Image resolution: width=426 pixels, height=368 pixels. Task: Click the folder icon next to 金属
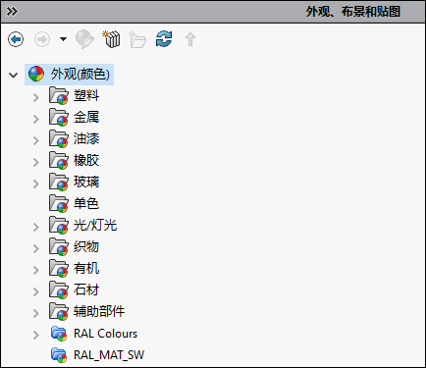coord(59,117)
